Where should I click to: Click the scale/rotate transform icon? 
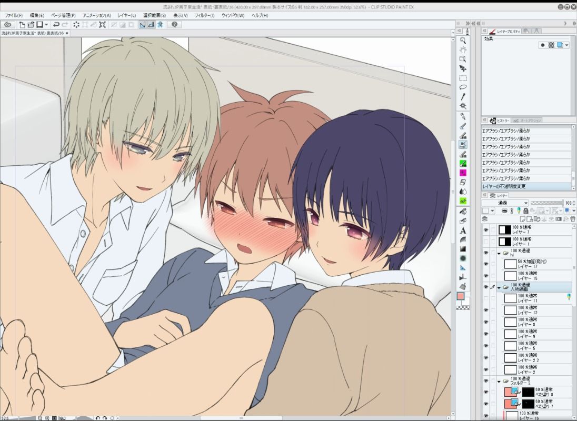[x=103, y=25]
